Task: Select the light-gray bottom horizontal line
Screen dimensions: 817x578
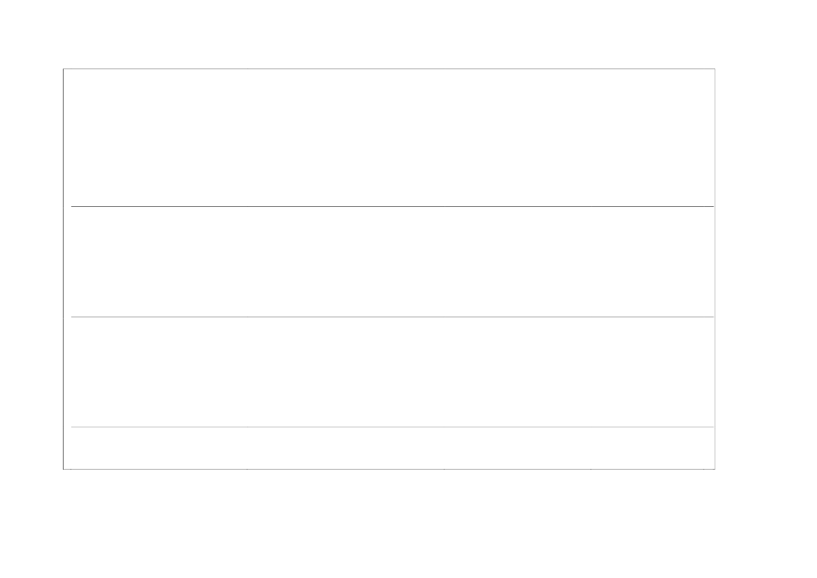Action: (x=392, y=427)
